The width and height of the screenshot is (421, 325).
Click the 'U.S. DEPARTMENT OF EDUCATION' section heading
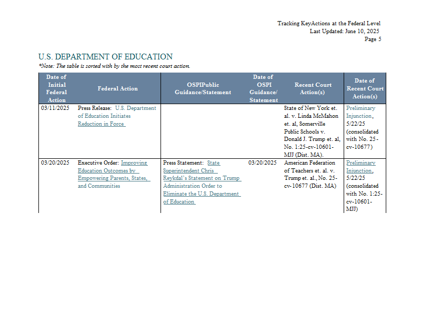(106, 57)
